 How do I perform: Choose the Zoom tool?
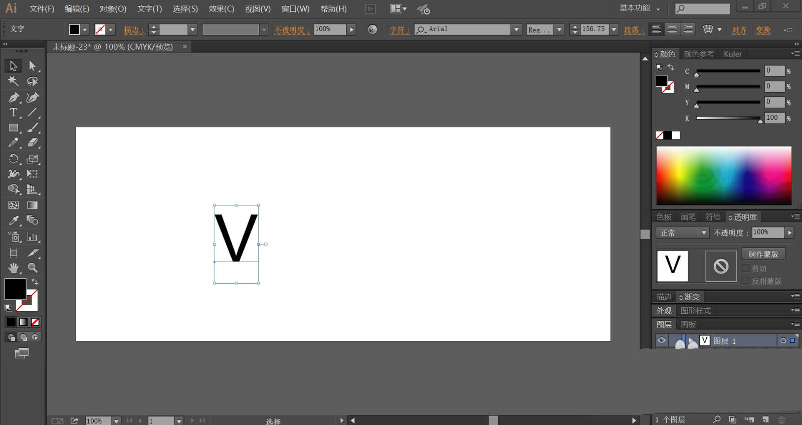click(x=33, y=268)
